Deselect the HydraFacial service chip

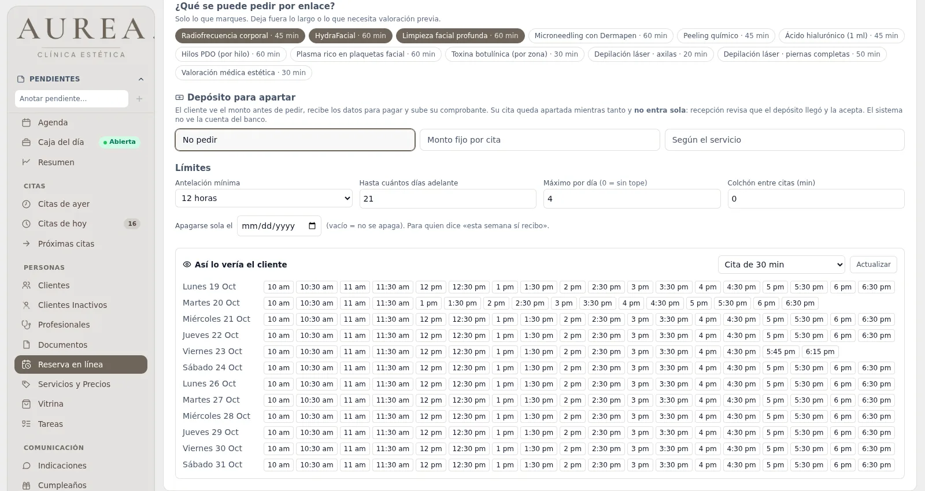(x=350, y=36)
